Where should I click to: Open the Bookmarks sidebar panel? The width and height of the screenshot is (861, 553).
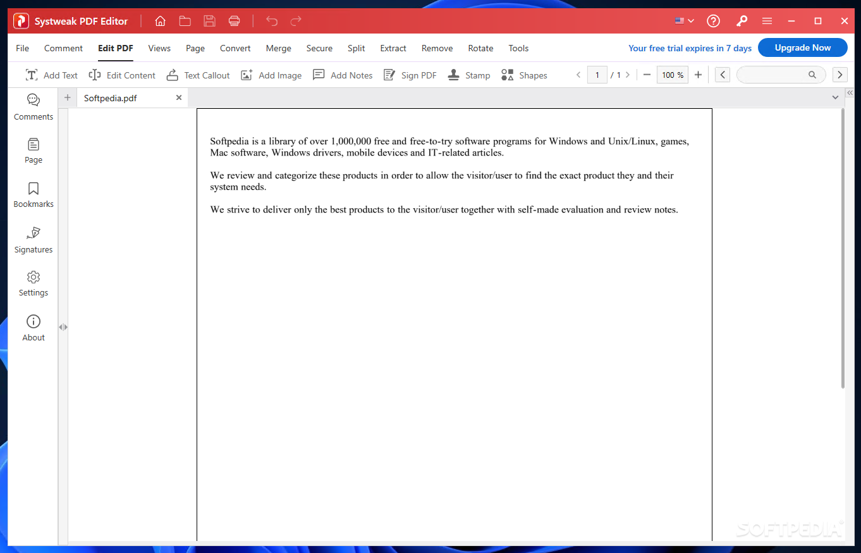(x=34, y=195)
